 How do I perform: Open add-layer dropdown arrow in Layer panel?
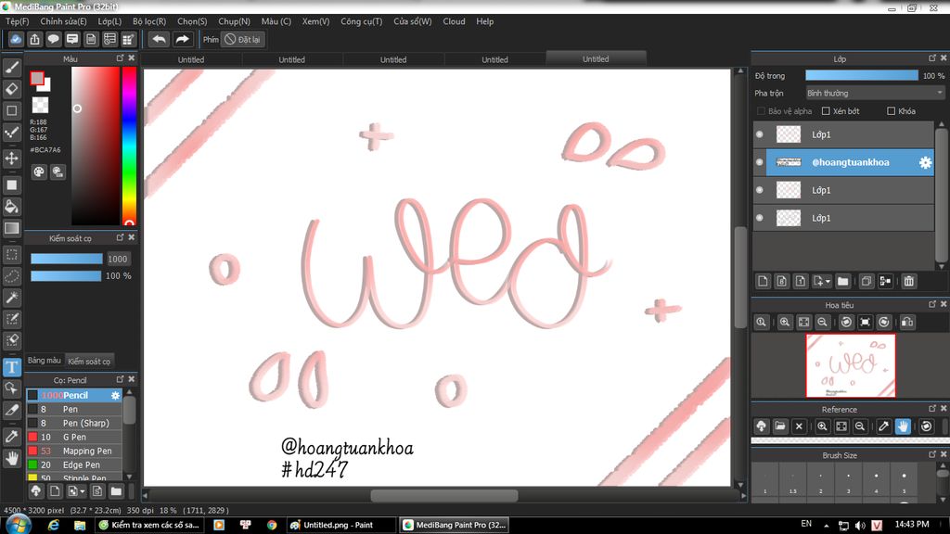point(828,282)
